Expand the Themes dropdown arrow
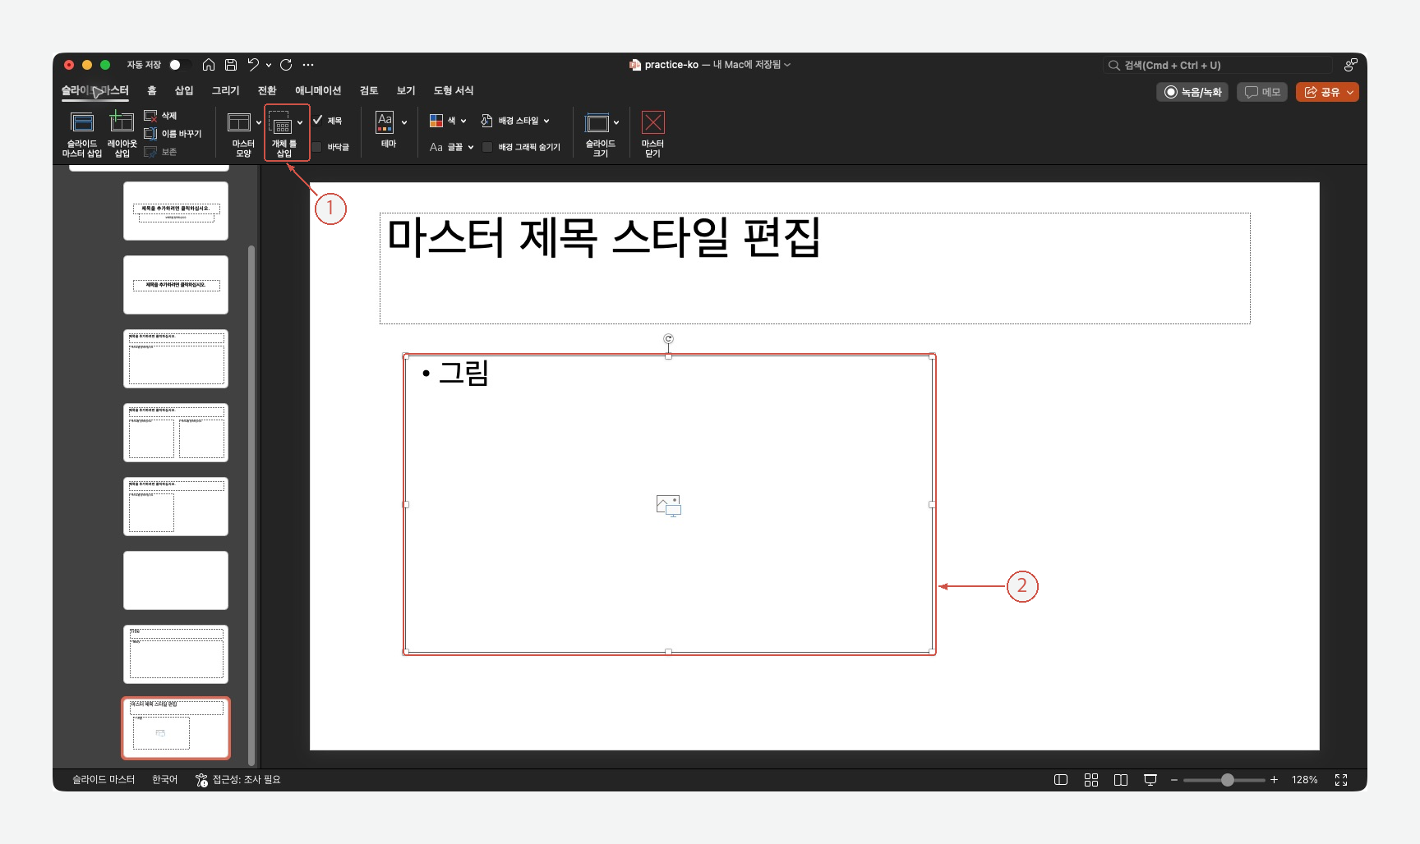Viewport: 1420px width, 844px height. [404, 122]
